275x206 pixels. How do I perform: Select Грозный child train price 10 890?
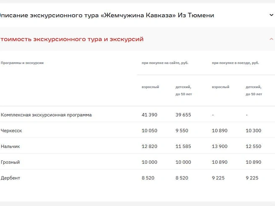(254, 162)
